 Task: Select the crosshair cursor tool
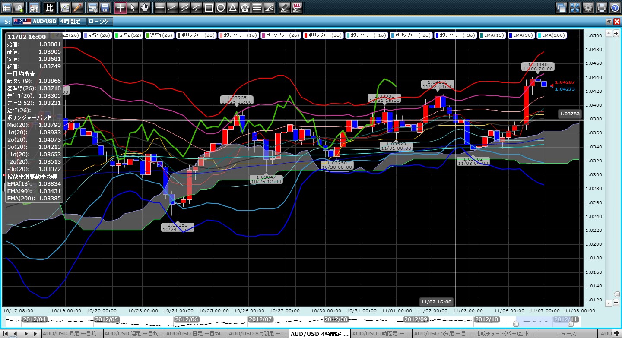pyautogui.click(x=121, y=7)
